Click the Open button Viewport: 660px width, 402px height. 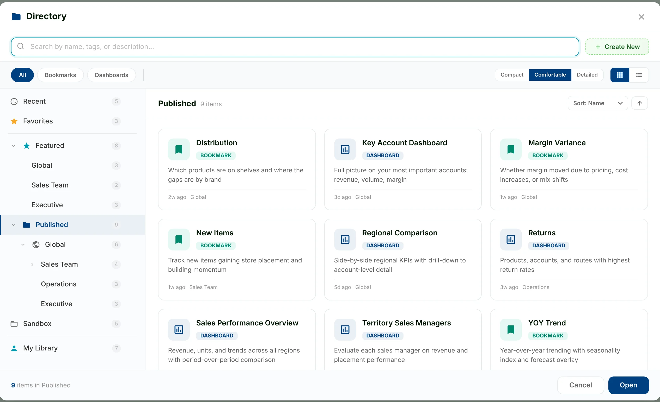pos(628,385)
